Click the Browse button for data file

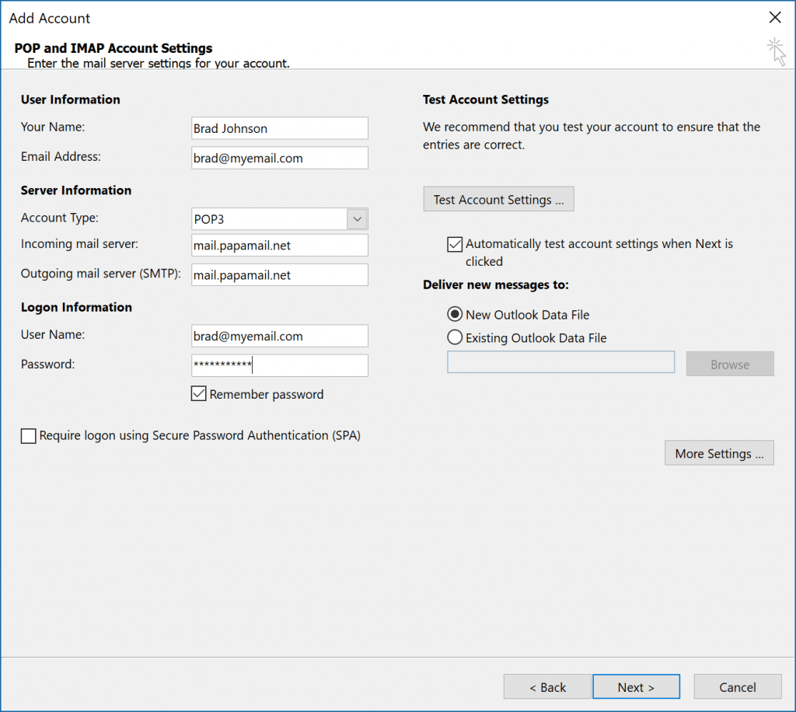coord(729,363)
